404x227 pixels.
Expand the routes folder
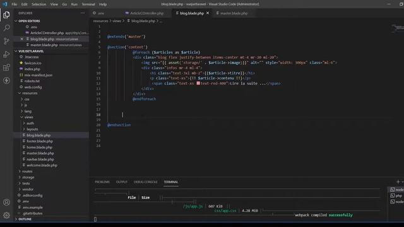tap(27, 171)
